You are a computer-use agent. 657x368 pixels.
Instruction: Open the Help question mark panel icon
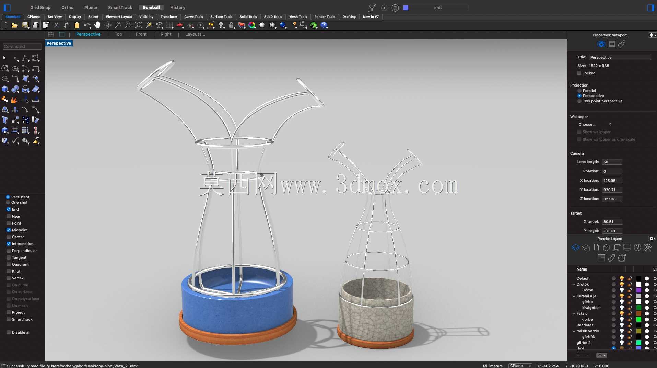(x=637, y=248)
